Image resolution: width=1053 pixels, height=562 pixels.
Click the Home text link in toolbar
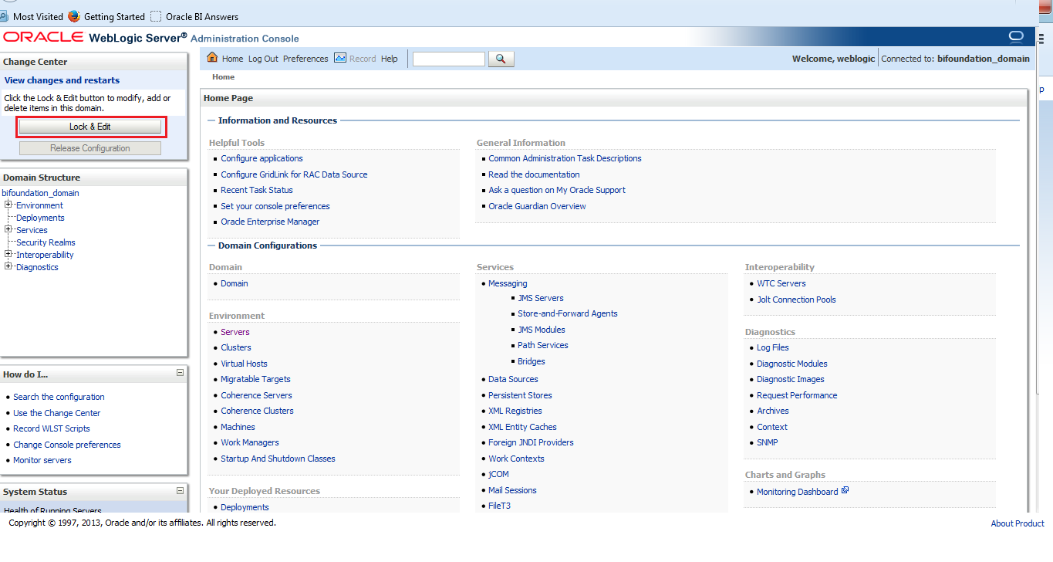tap(232, 59)
